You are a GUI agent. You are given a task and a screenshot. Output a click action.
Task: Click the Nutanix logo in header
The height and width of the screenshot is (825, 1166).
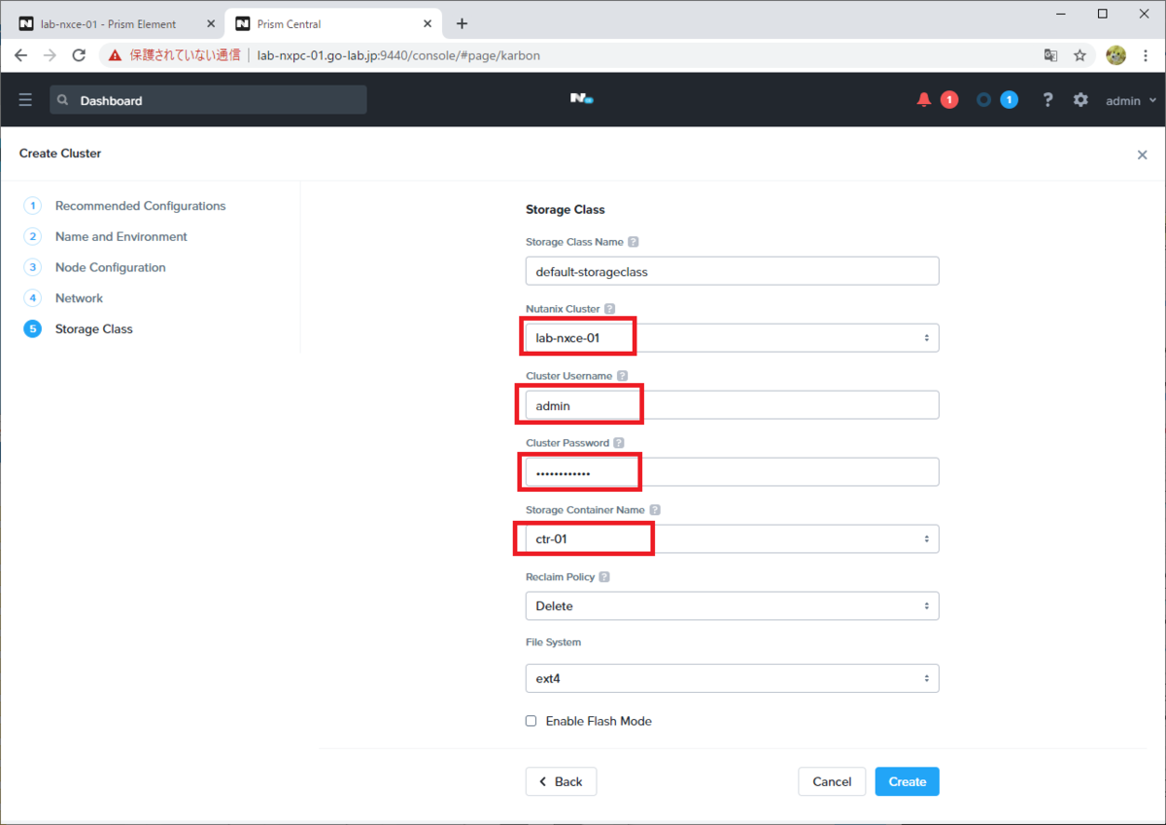582,98
